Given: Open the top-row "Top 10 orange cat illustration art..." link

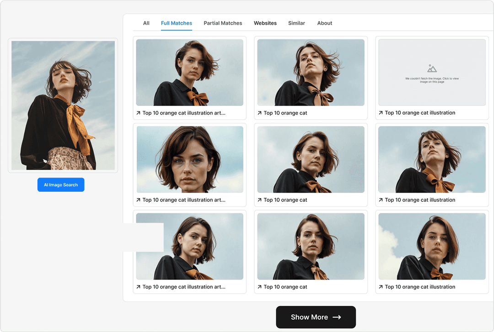Looking at the screenshot, I should pyautogui.click(x=184, y=113).
